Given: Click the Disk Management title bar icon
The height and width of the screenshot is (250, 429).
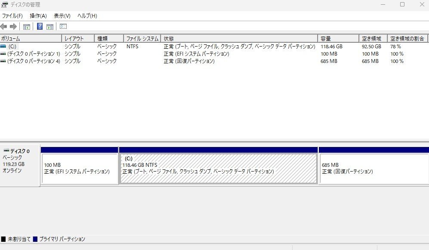Looking at the screenshot, I should pos(4,4).
